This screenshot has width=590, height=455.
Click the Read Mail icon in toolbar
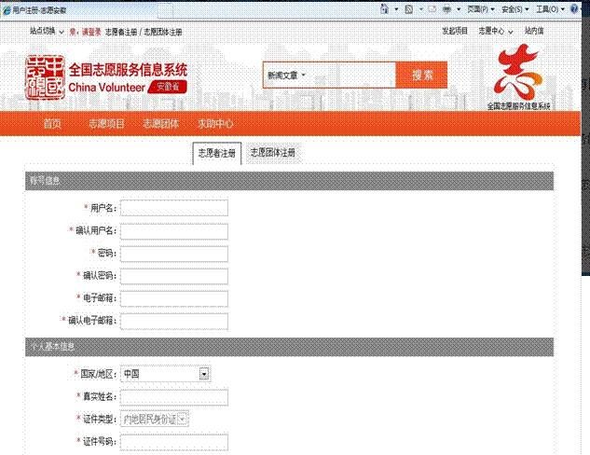point(432,9)
